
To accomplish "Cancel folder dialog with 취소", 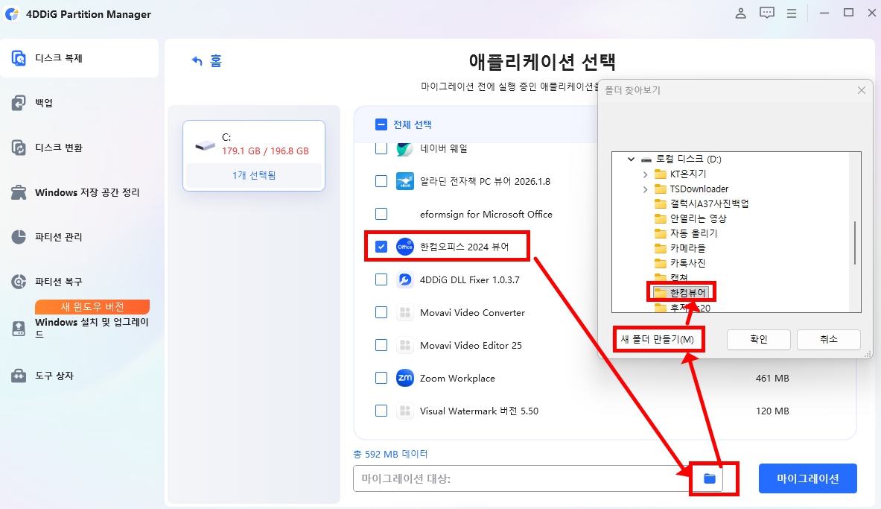I will click(x=829, y=339).
